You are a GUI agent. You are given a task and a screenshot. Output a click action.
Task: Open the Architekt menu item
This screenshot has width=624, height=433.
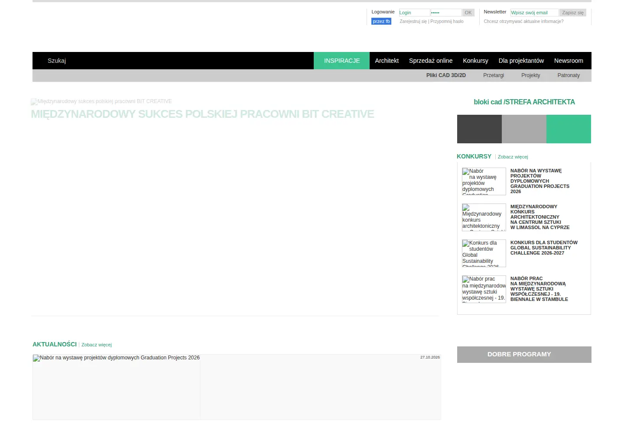[387, 61]
